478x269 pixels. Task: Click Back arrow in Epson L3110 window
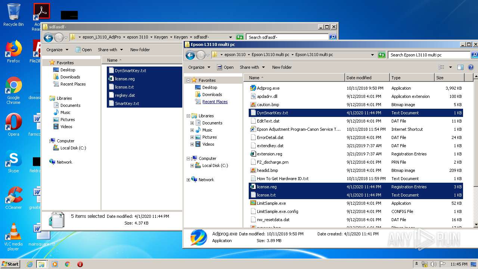(x=190, y=55)
